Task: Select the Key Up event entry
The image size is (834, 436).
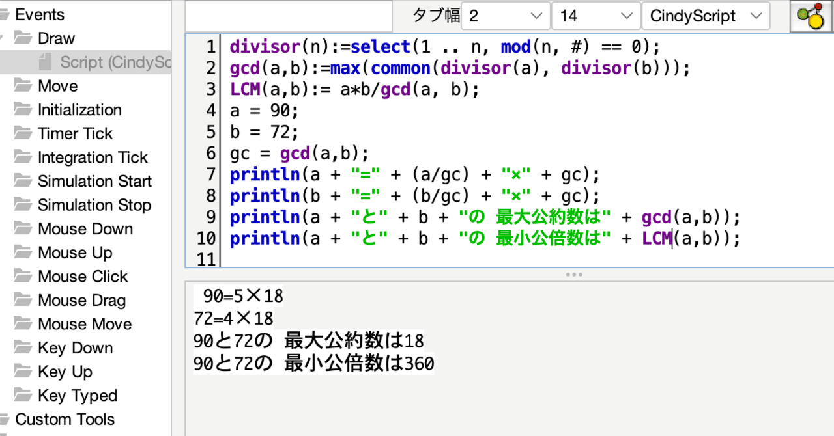Action: click(x=65, y=372)
